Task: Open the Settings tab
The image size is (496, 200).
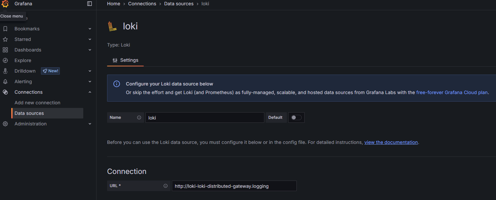Action: (x=125, y=60)
